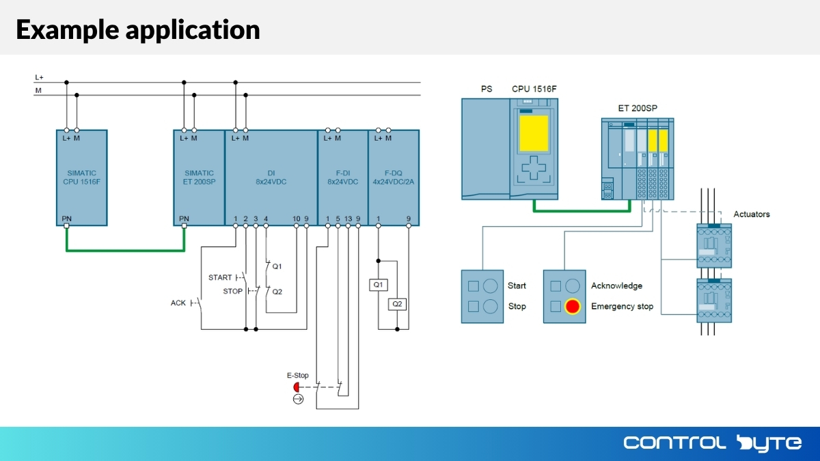
Task: Select the lower actuator contactor image
Action: click(714, 301)
